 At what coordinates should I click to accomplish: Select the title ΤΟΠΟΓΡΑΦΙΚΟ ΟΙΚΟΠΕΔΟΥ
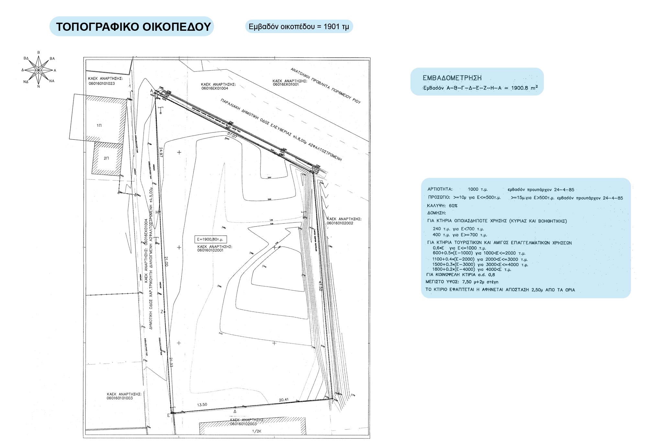tap(133, 27)
